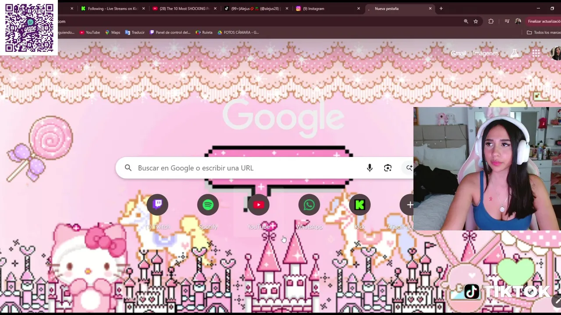Select the Nueva pestaña tab
The height and width of the screenshot is (315, 561).
(x=399, y=8)
